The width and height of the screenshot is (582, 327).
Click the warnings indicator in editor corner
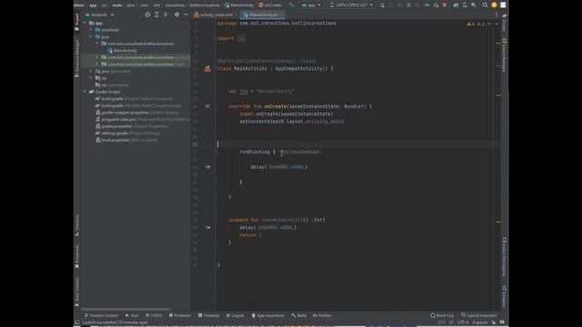point(476,24)
